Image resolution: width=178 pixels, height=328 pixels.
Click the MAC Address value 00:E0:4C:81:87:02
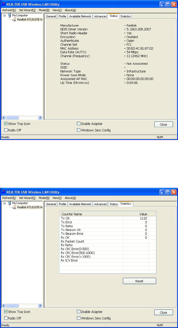click(140, 49)
